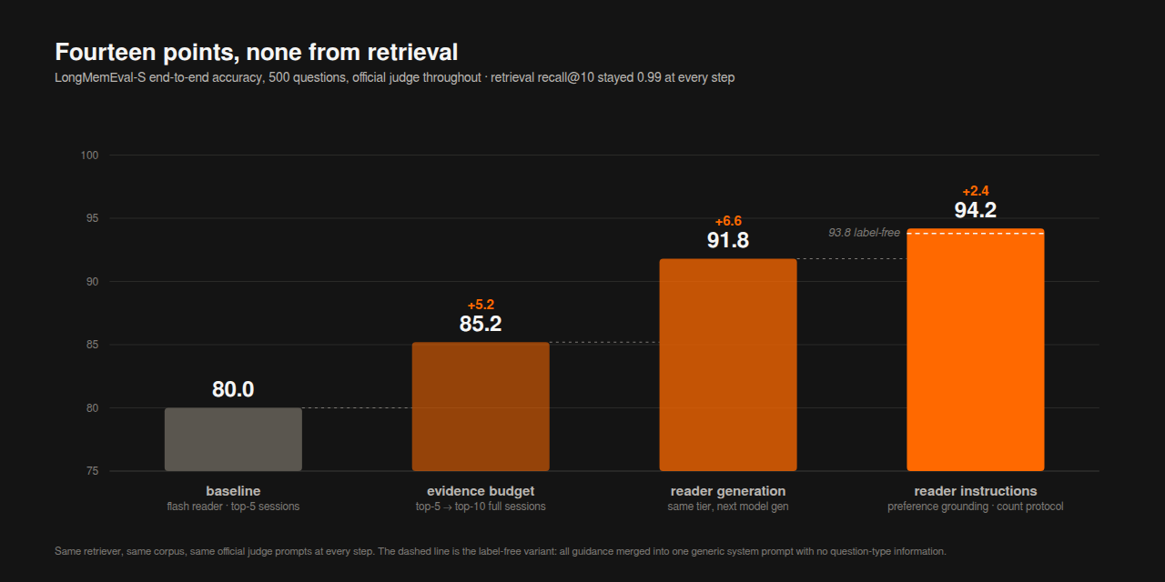The image size is (1165, 582).
Task: Click the value label "80.0"
Action: [233, 389]
